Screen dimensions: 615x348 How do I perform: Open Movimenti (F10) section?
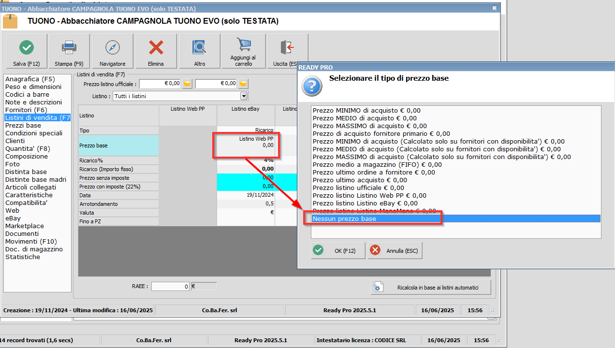pyautogui.click(x=31, y=241)
